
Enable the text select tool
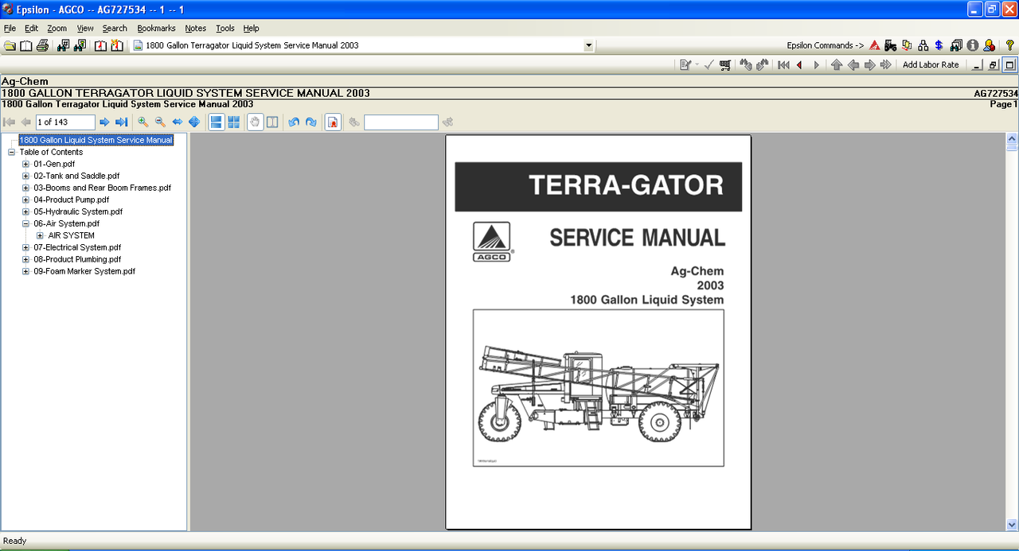pyautogui.click(x=272, y=122)
